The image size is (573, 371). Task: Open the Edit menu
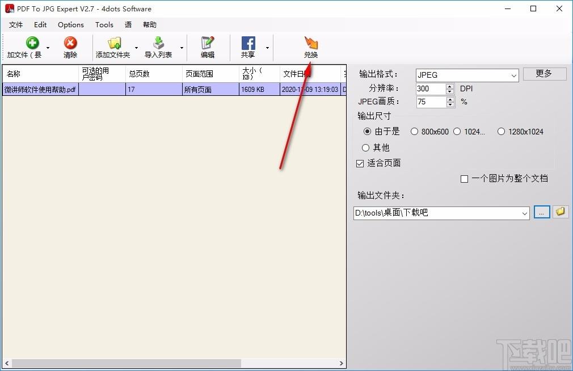pos(40,24)
